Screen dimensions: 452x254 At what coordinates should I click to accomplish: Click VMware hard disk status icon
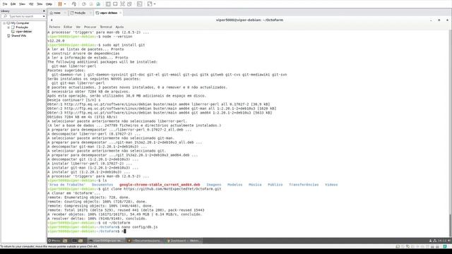tap(398, 246)
